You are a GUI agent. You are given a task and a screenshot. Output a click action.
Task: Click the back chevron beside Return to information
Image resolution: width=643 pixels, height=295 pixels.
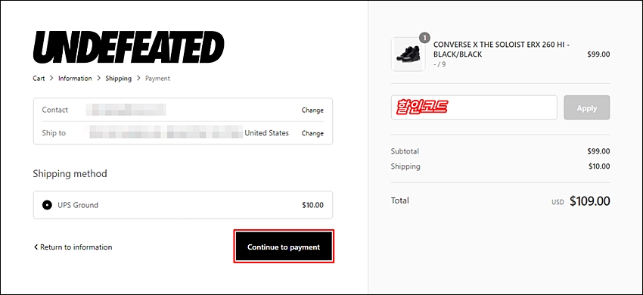[x=36, y=247]
